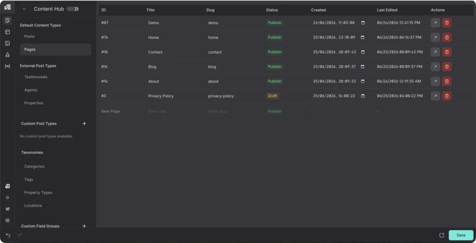
Task: Click the Save button
Action: click(x=461, y=235)
